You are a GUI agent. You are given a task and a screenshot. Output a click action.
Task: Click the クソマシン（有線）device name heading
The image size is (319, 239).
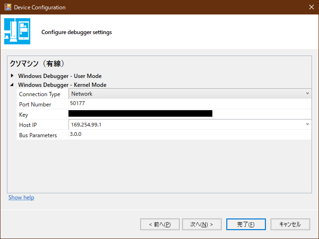(x=37, y=63)
